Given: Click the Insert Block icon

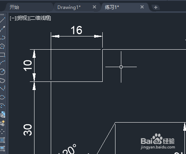Looking at the screenshot, I should 3,114.
